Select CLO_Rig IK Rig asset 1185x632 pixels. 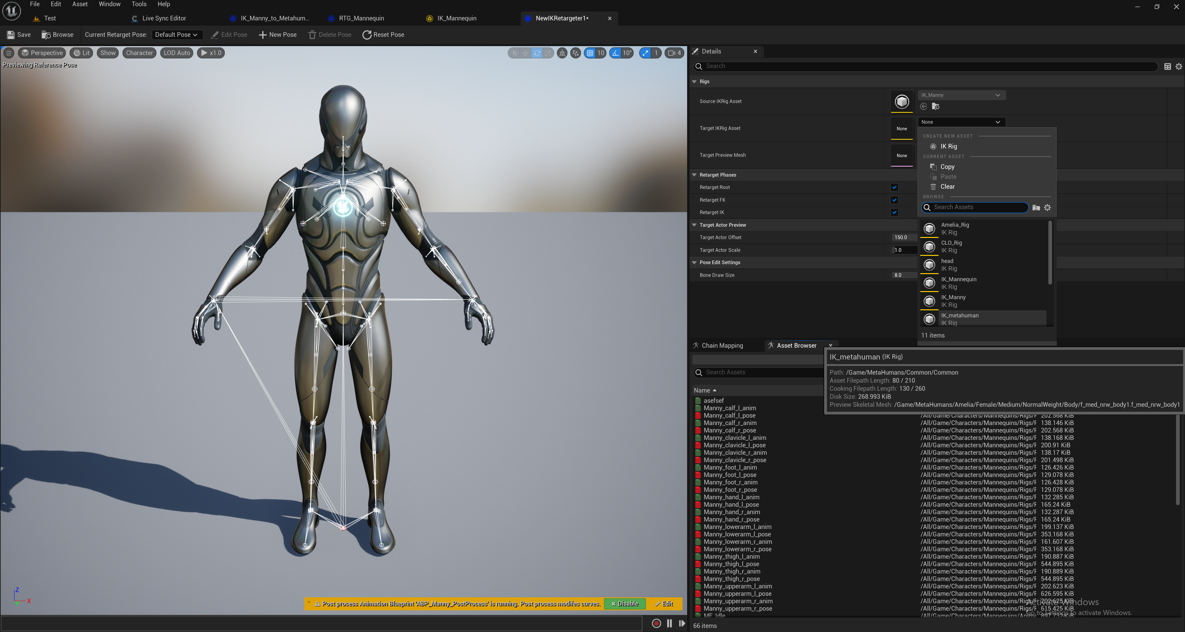tap(982, 247)
